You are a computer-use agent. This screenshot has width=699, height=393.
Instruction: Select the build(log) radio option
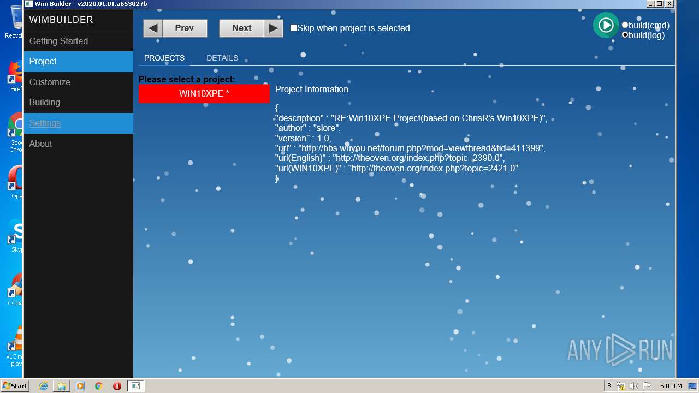(x=625, y=35)
